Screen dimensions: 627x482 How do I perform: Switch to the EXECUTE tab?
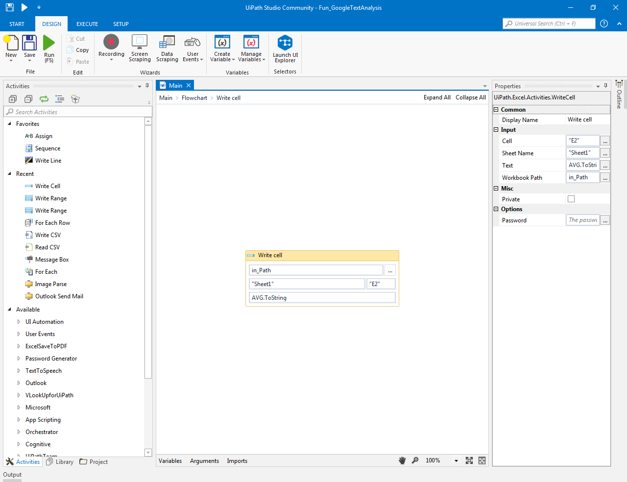coord(87,24)
